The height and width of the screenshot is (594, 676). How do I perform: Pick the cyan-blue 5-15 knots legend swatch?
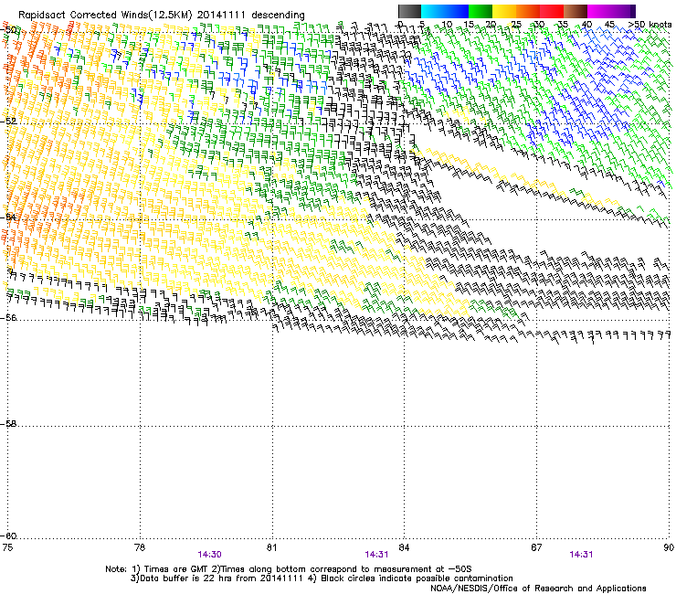pyautogui.click(x=445, y=11)
